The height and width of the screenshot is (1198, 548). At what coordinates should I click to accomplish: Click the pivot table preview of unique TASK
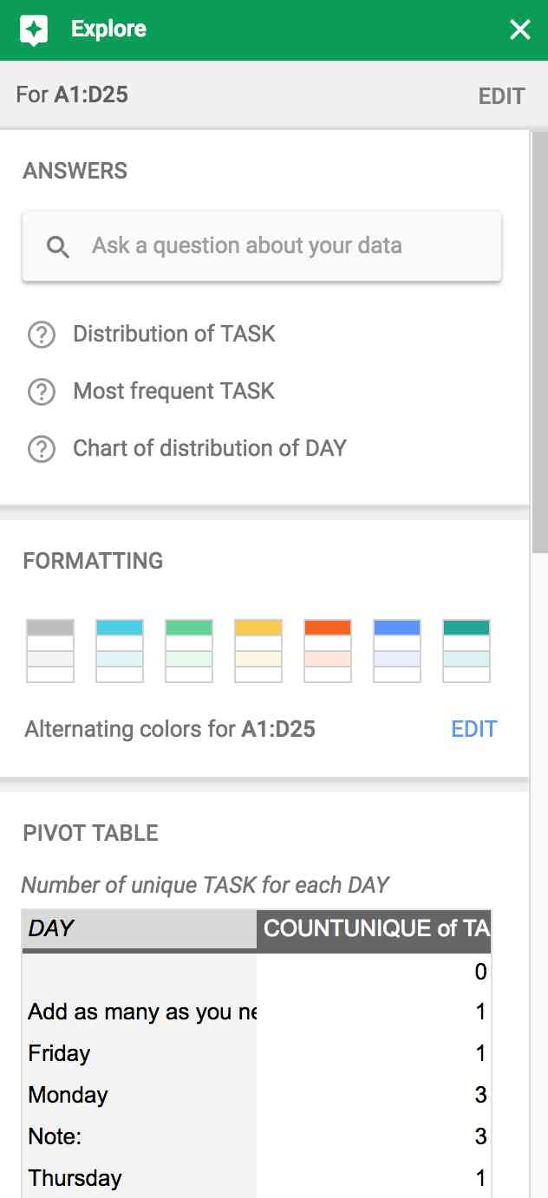256,1053
